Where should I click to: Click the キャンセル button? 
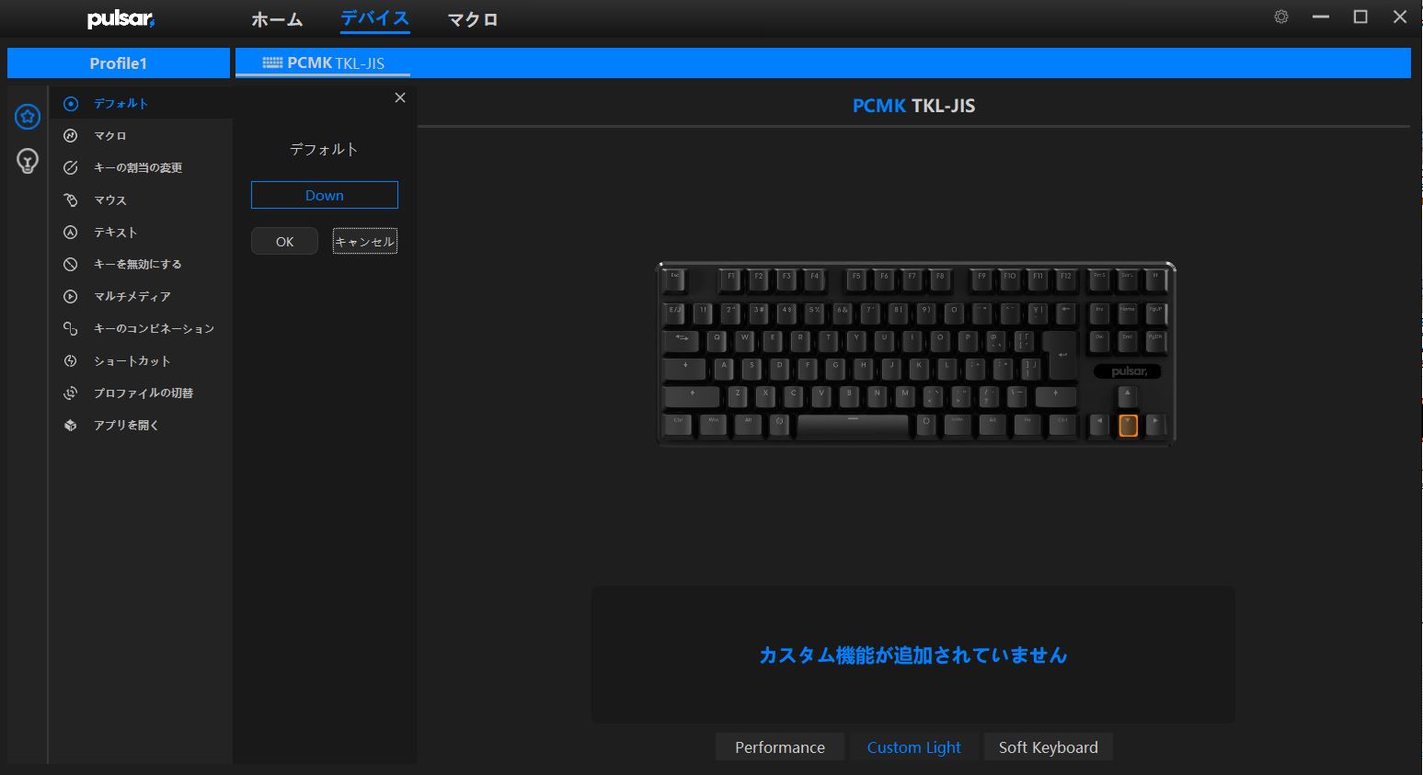364,241
